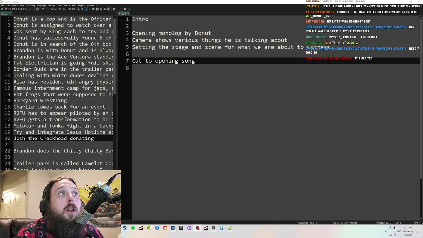Click the Save toolbar icon
This screenshot has width=423, height=238.
[x=10, y=9]
